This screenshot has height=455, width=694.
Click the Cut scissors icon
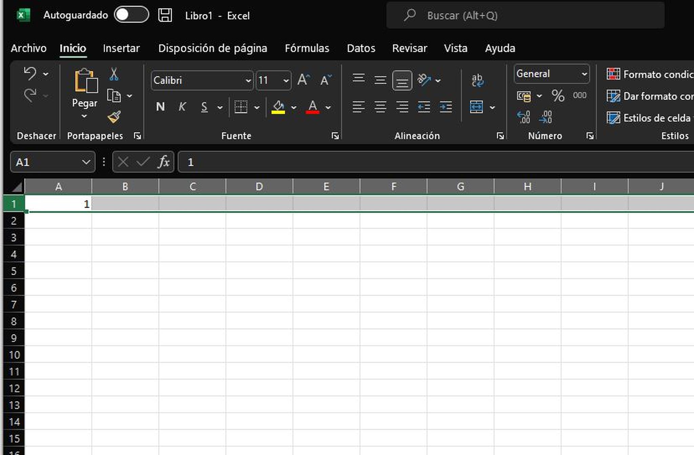click(114, 74)
